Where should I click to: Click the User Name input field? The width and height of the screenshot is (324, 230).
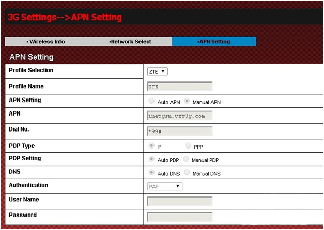[x=179, y=201]
